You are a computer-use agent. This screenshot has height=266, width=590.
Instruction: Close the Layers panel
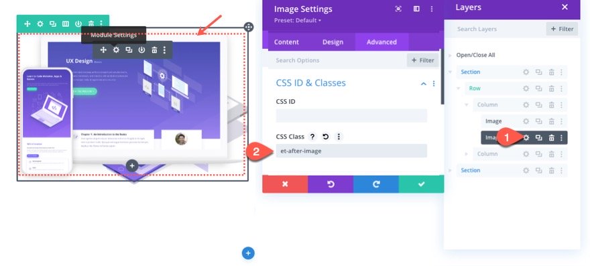[565, 7]
